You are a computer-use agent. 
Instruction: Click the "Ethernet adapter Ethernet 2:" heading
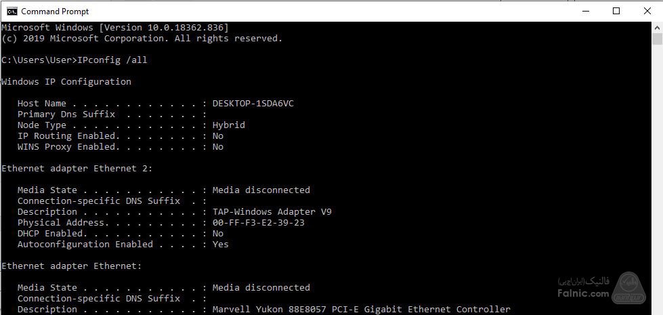[x=77, y=169]
